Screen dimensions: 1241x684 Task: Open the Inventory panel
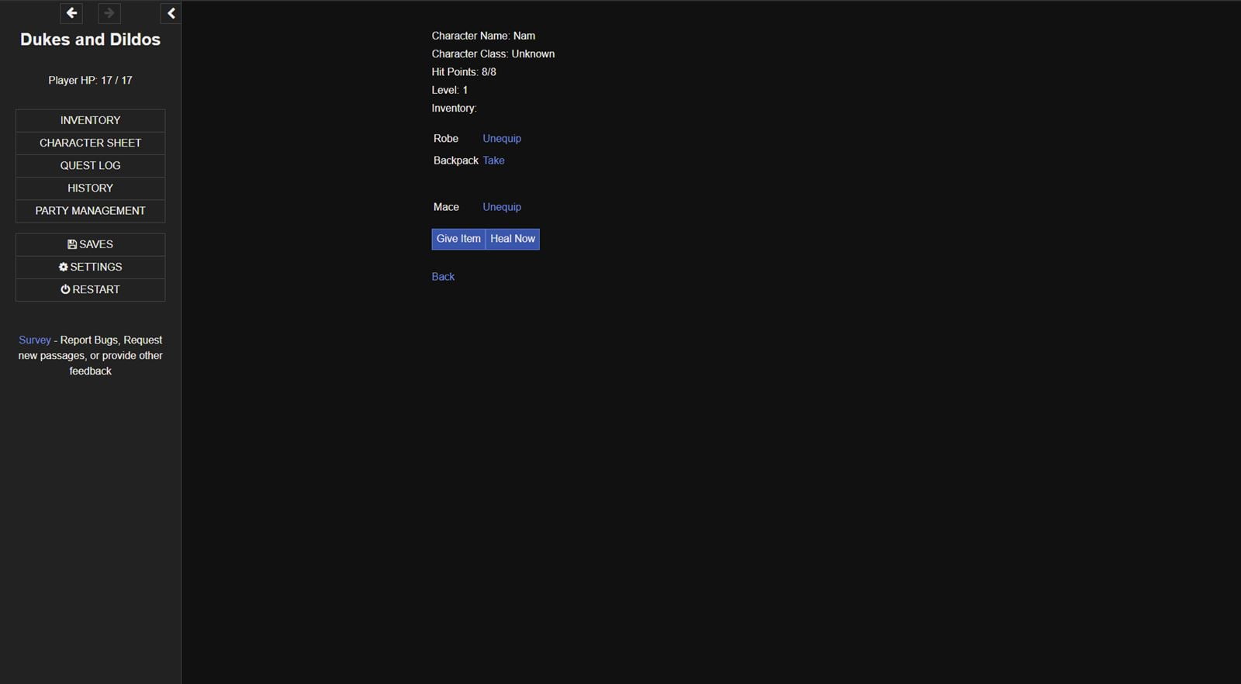pyautogui.click(x=90, y=120)
